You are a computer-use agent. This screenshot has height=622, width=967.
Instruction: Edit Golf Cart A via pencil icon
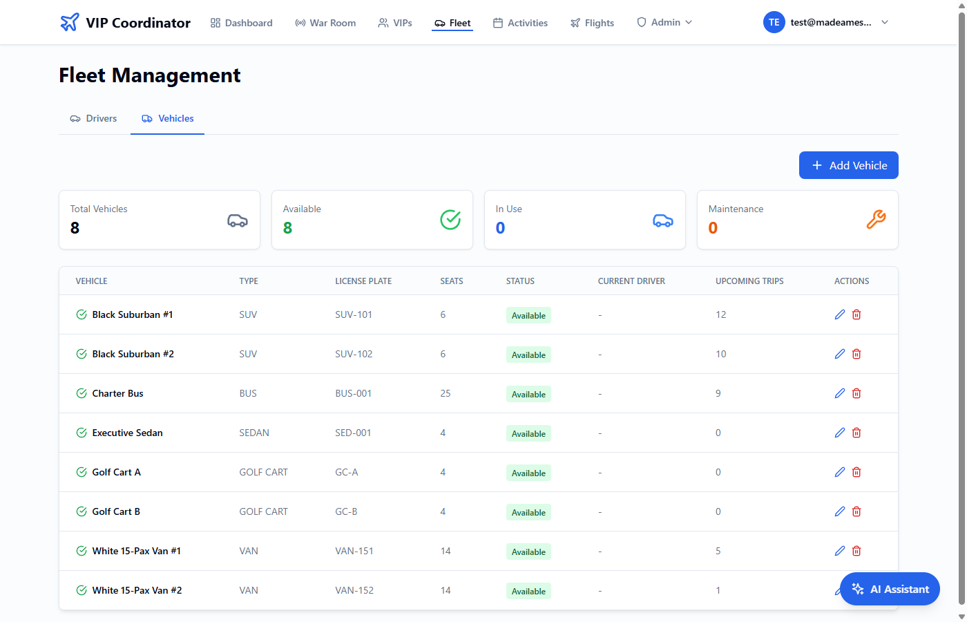(839, 472)
